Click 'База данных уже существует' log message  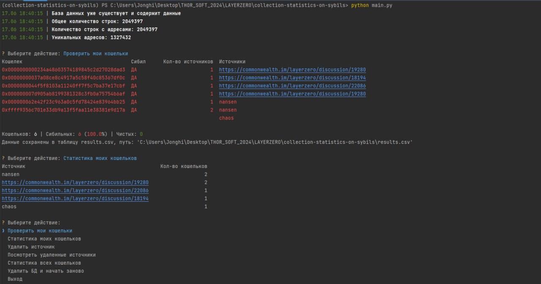116,14
